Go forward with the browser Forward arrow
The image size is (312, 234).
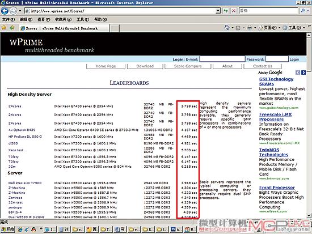pyautogui.click(x=13, y=11)
